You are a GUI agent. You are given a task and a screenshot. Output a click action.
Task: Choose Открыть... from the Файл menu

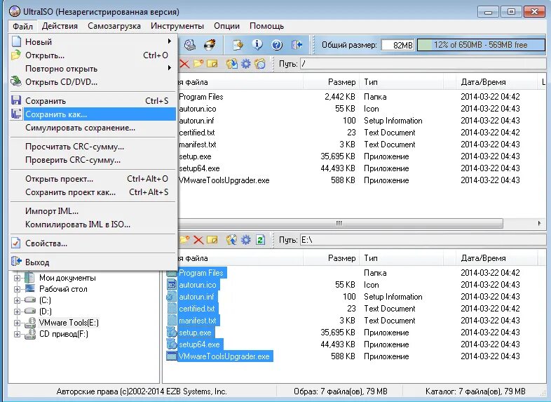(93, 55)
